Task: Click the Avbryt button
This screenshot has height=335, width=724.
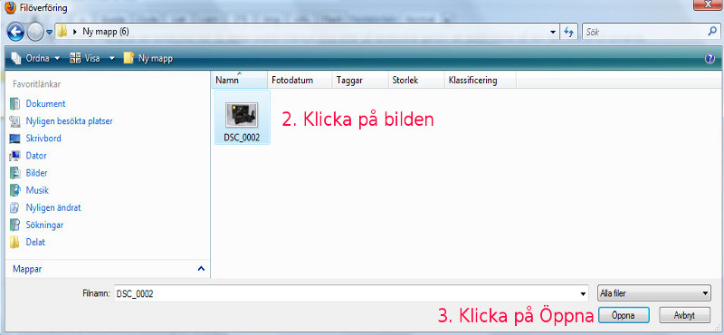Action: click(x=684, y=316)
